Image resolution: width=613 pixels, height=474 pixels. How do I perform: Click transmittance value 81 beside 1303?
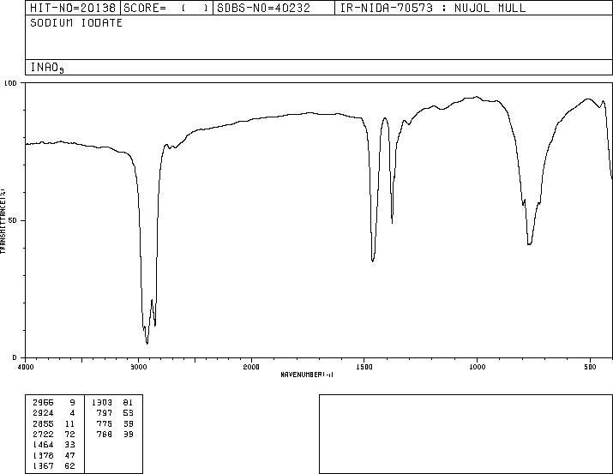pyautogui.click(x=129, y=403)
